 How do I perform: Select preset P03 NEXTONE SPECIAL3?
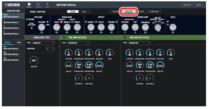13,59
